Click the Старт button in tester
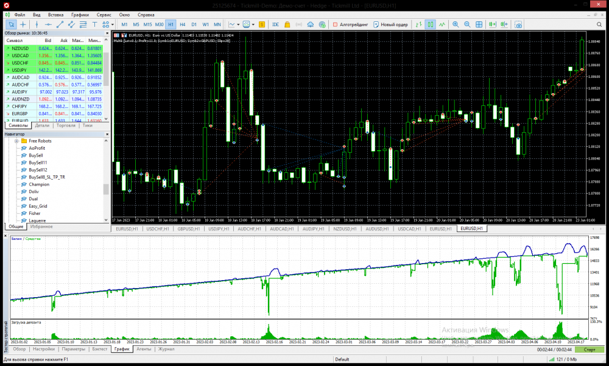The height and width of the screenshot is (366, 609). (589, 350)
